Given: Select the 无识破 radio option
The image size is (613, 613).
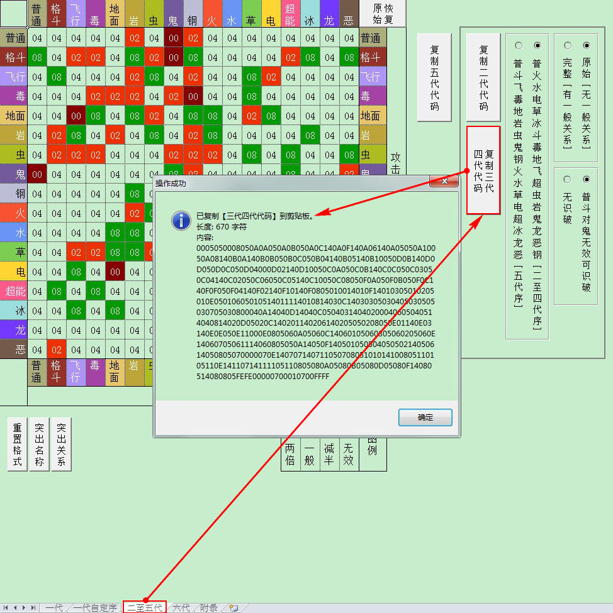Looking at the screenshot, I should [568, 179].
